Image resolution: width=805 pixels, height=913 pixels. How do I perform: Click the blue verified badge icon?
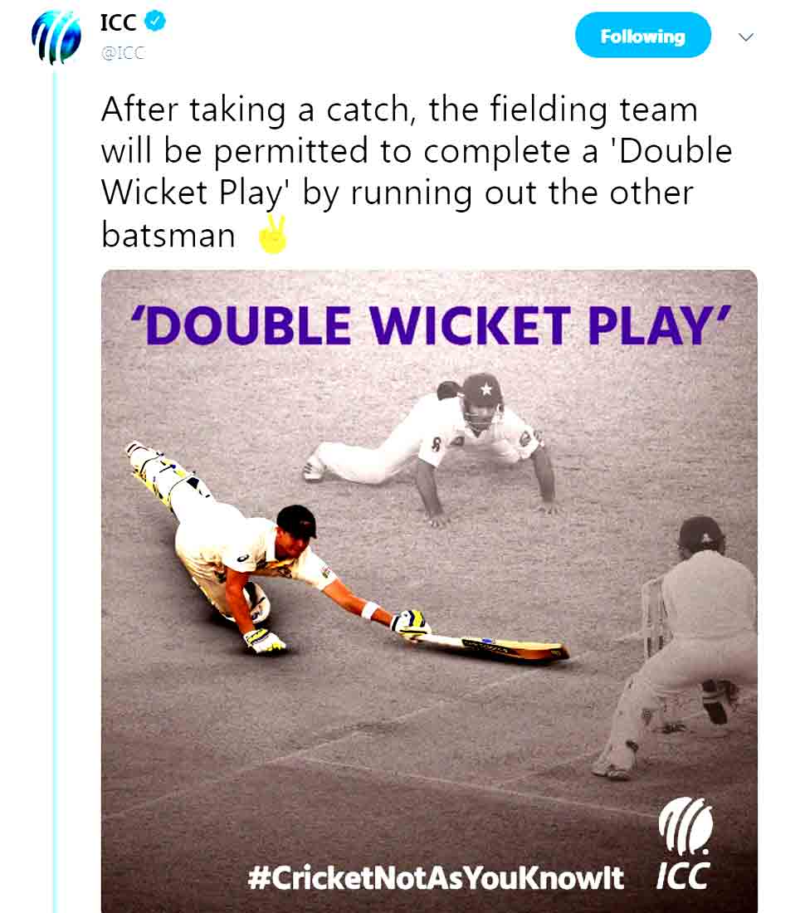point(155,22)
